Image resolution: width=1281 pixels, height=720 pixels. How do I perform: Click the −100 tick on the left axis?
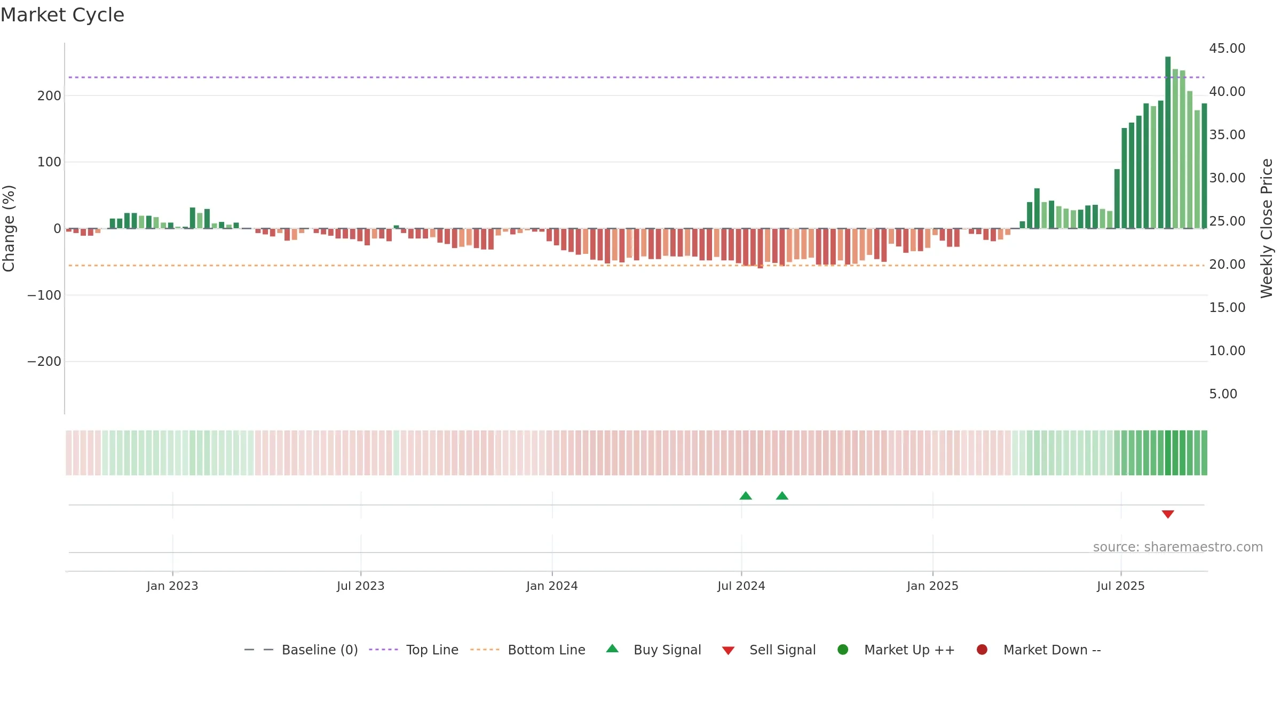click(x=44, y=295)
